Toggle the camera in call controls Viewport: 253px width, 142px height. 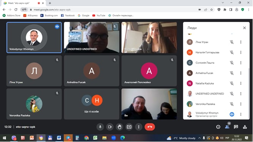click(x=110, y=127)
